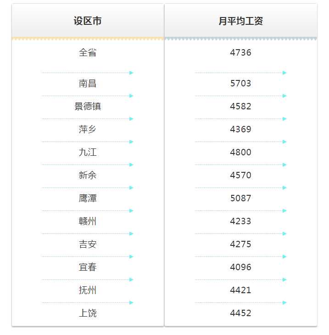Click the 新余 city cell

tap(87, 175)
